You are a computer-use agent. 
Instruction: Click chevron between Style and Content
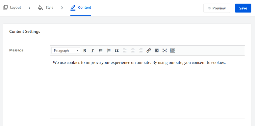62,8
